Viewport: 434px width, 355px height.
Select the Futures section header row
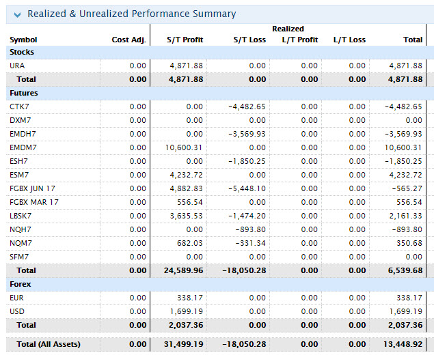(x=24, y=93)
